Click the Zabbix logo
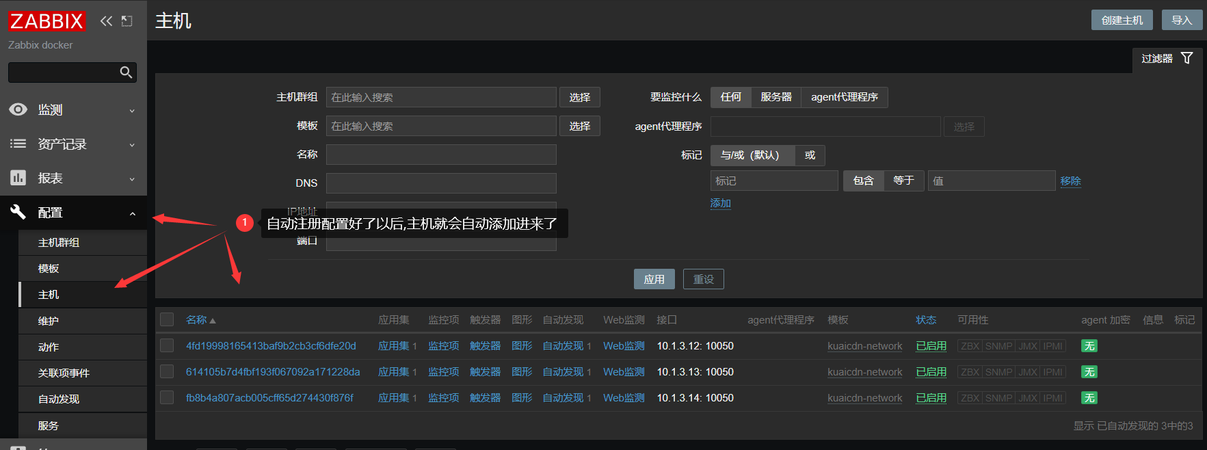This screenshot has width=1207, height=450. tap(47, 21)
